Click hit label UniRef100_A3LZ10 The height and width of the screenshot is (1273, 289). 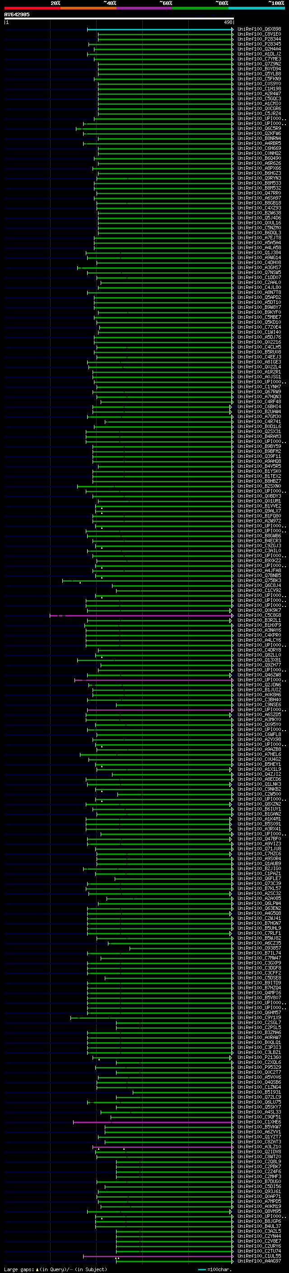[x=259, y=1147]
